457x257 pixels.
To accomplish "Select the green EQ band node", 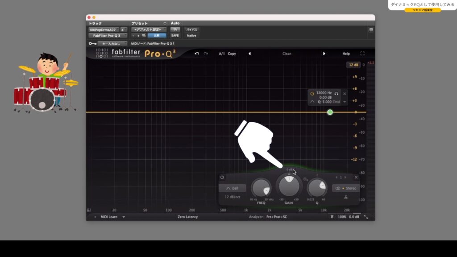I will coord(330,112).
